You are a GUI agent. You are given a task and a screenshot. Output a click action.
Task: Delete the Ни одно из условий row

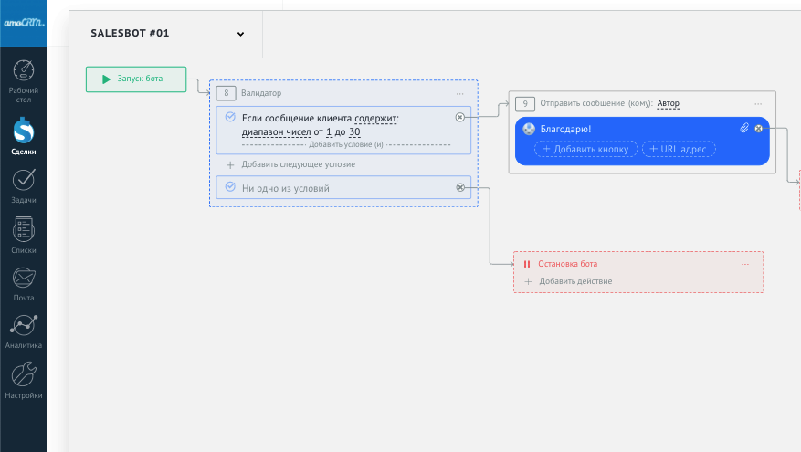459,188
